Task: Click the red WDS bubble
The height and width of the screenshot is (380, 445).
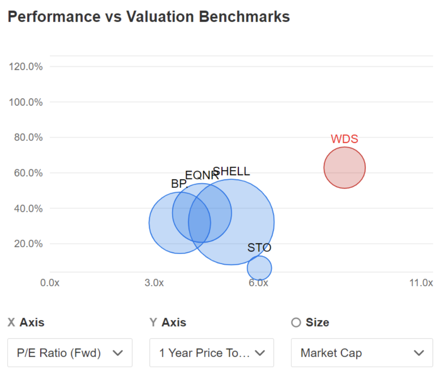Action: click(344, 168)
